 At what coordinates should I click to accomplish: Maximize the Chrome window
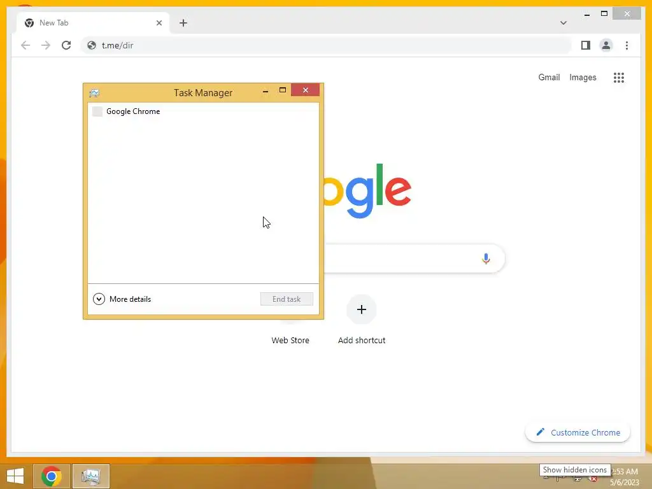(x=604, y=14)
